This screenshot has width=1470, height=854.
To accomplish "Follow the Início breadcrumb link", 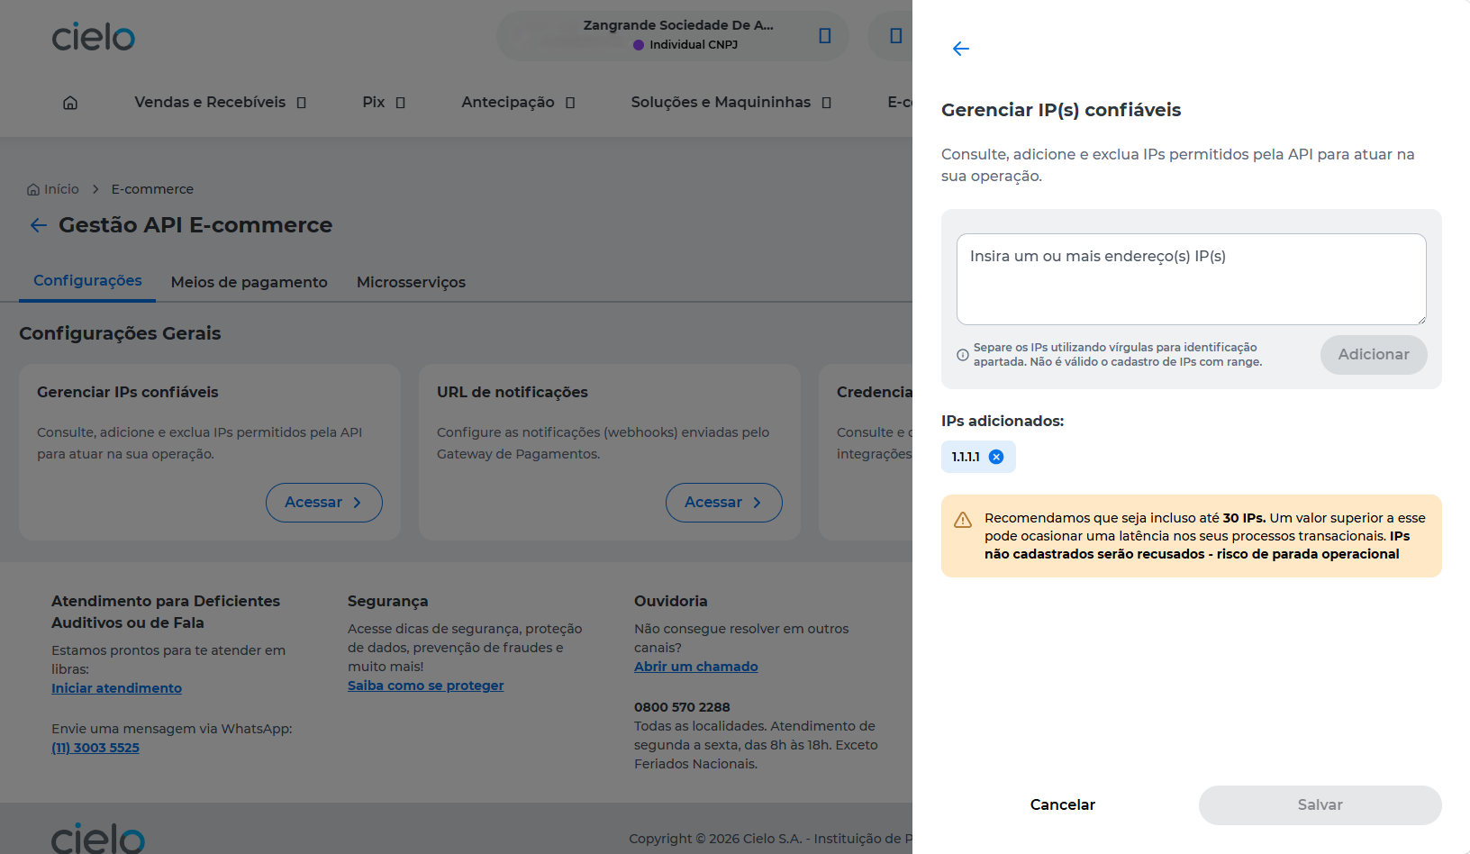I will click(x=53, y=189).
